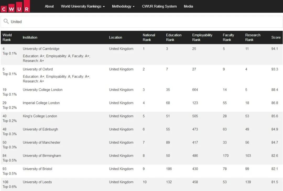Viewport: 283px width, 191px height.
Task: Click United Kingdom in Leeds row
Action: pos(121,182)
